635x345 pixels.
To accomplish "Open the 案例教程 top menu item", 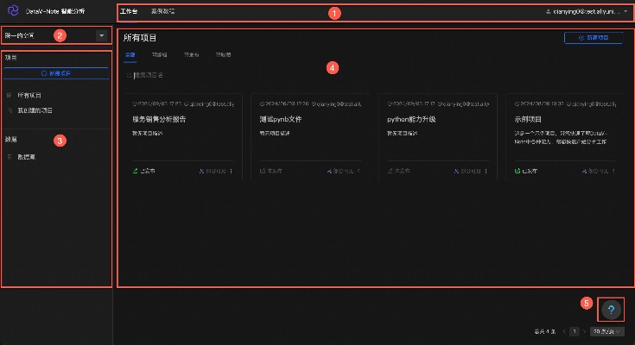I will tap(162, 13).
